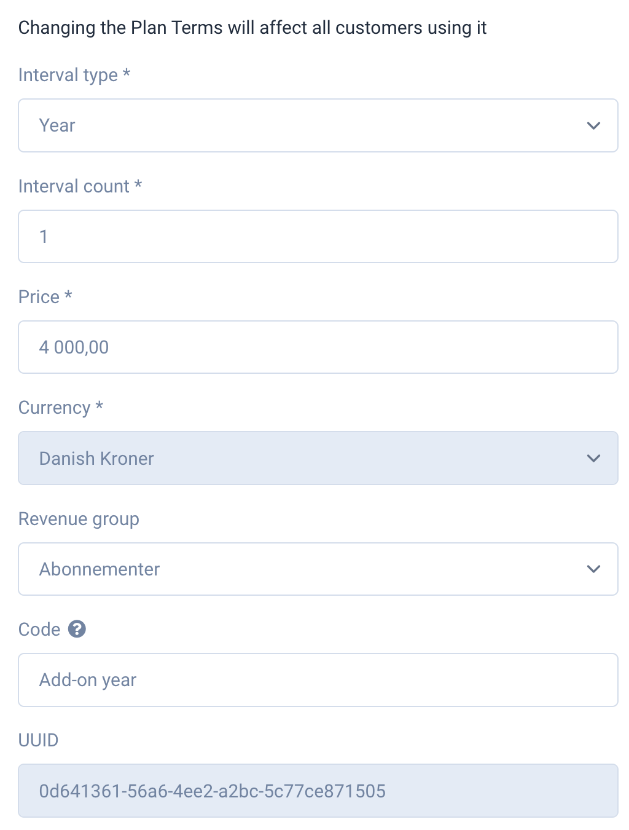
Task: Open the Interval type dropdown showing Year
Action: tap(318, 125)
